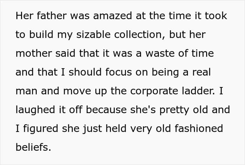The width and height of the screenshot is (245, 165).
Task: Click the word "ladder." in the paragraph
Action: pos(198,91)
